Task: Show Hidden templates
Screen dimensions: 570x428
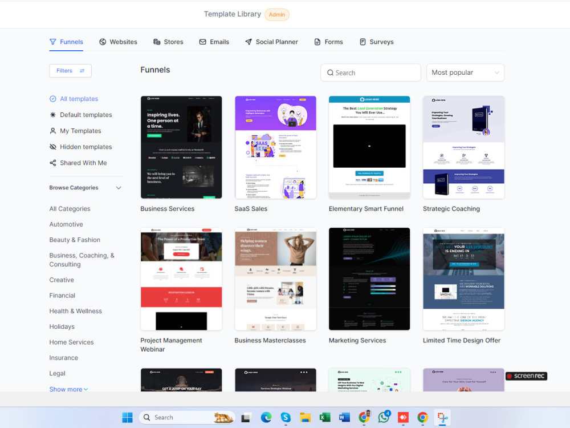Action: coord(81,147)
